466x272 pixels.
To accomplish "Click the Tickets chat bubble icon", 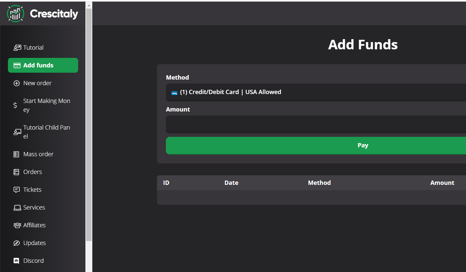I will pyautogui.click(x=16, y=190).
